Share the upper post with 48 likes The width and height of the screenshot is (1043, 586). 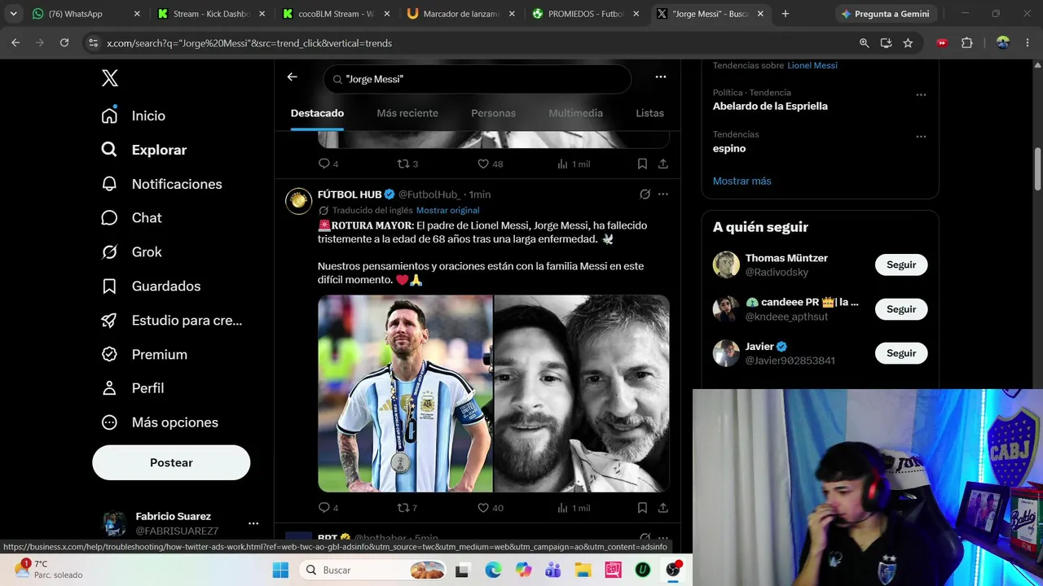tap(663, 164)
